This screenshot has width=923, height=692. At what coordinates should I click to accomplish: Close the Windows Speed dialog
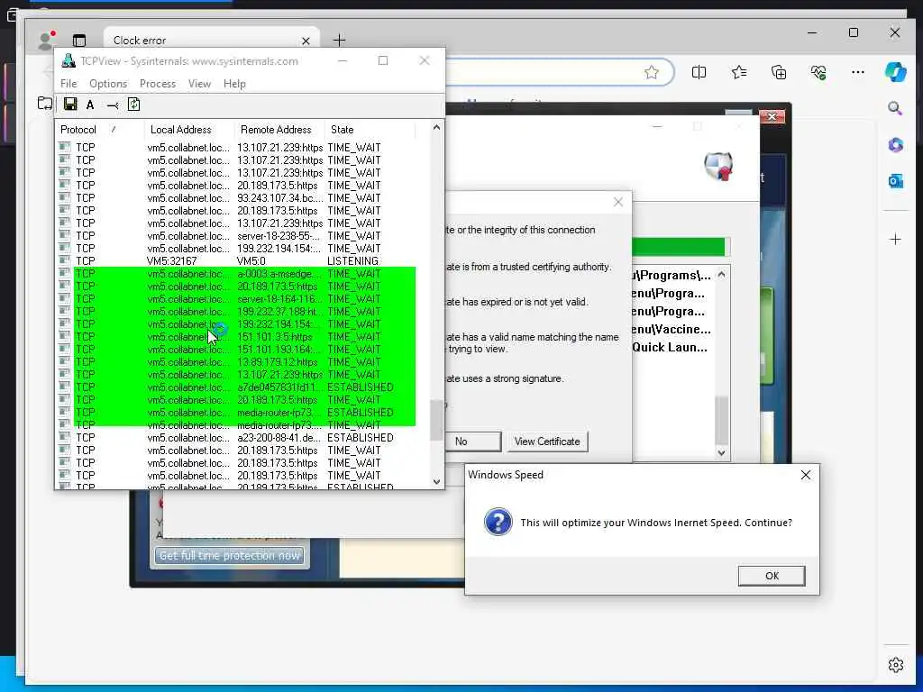pos(805,474)
